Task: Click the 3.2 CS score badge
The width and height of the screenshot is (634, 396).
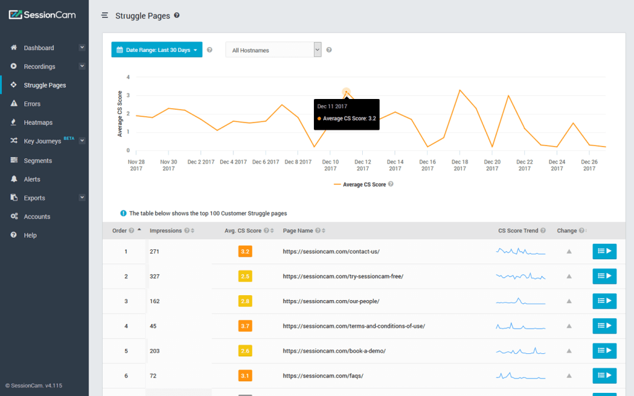Action: [245, 251]
